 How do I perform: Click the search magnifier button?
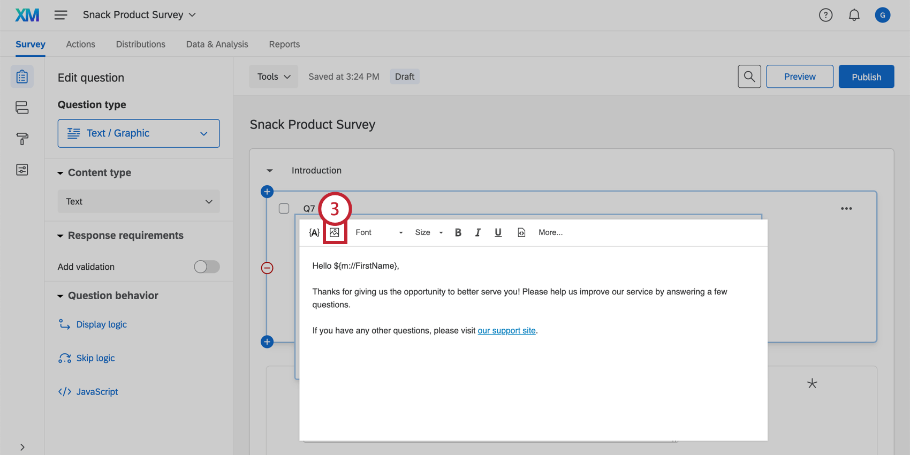pyautogui.click(x=749, y=77)
